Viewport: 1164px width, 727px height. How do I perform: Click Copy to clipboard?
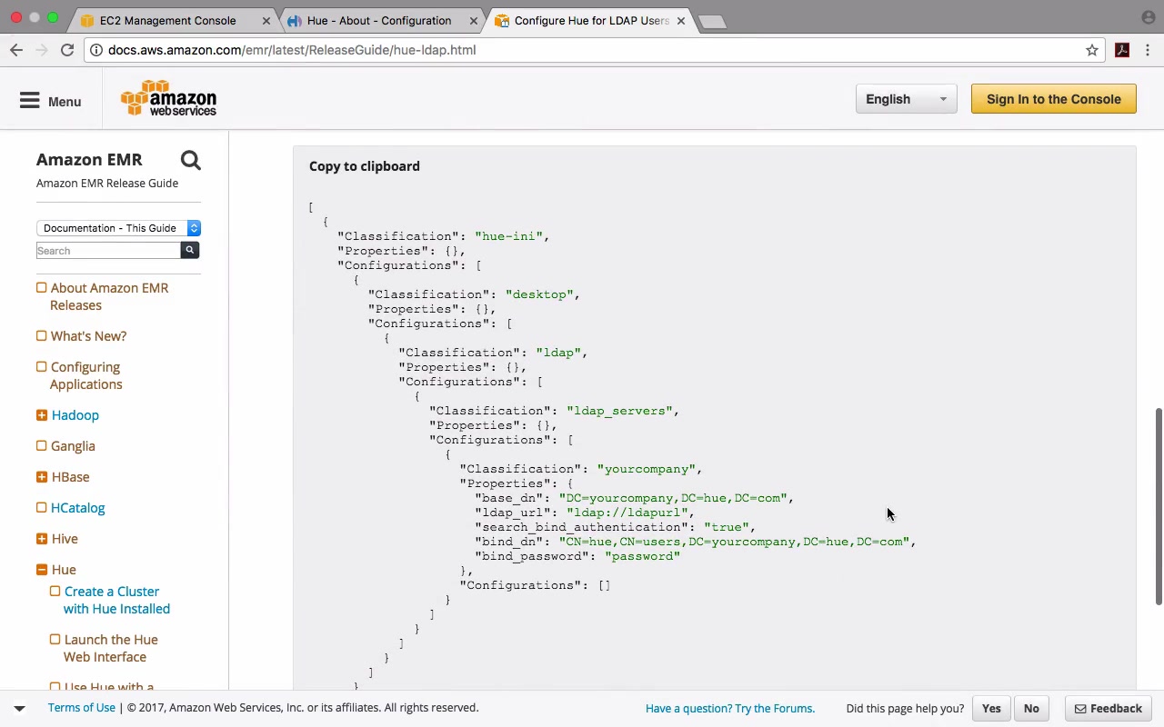(365, 166)
